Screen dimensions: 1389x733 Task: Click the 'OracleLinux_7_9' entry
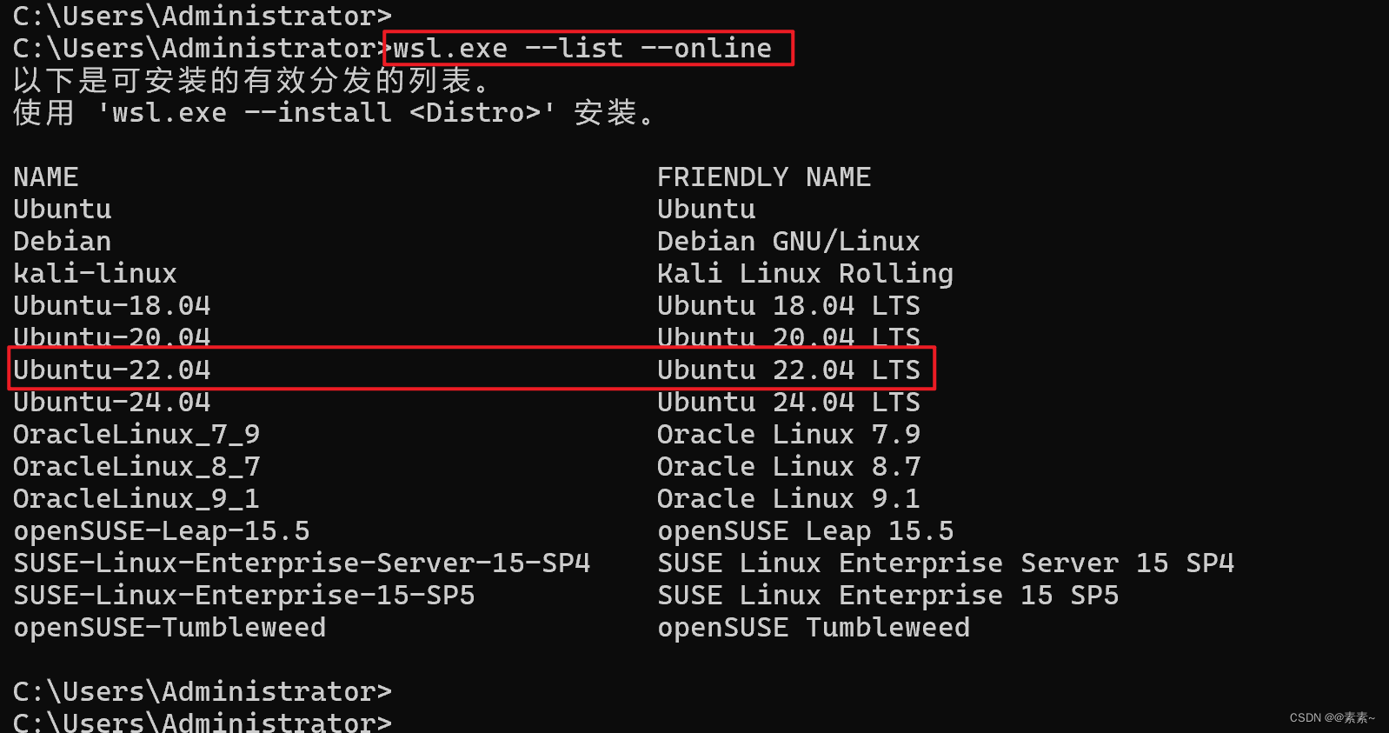point(136,434)
